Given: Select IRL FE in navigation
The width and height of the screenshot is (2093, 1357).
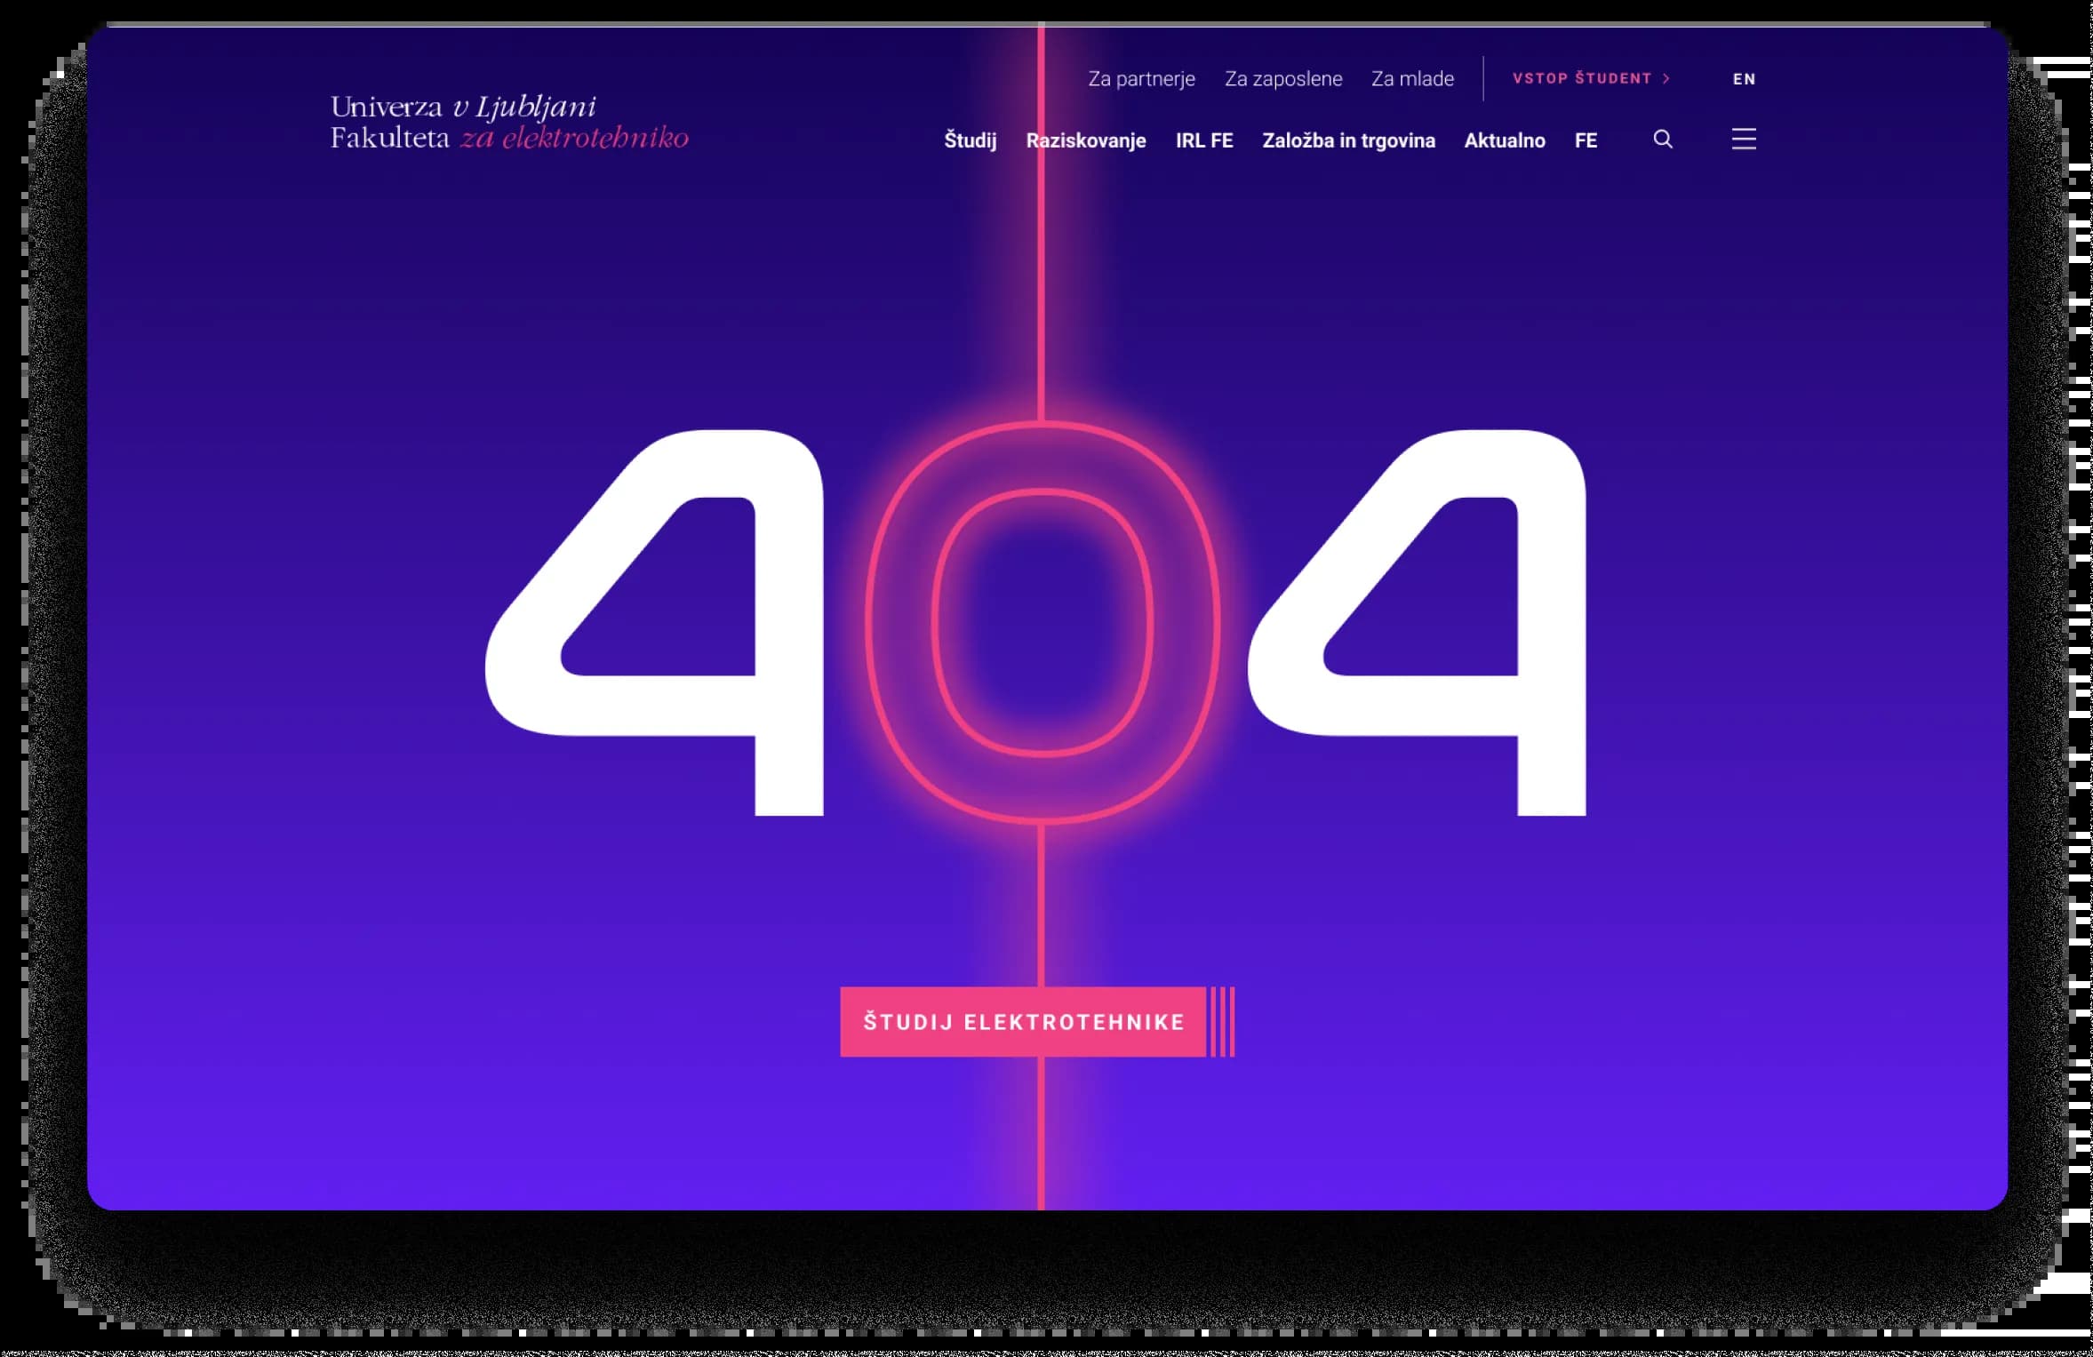Looking at the screenshot, I should coord(1203,140).
